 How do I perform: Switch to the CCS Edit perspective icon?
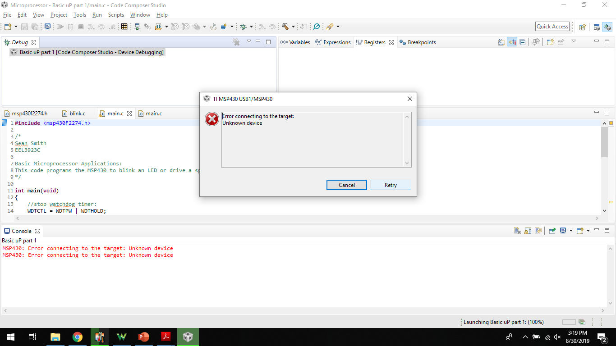pos(597,27)
